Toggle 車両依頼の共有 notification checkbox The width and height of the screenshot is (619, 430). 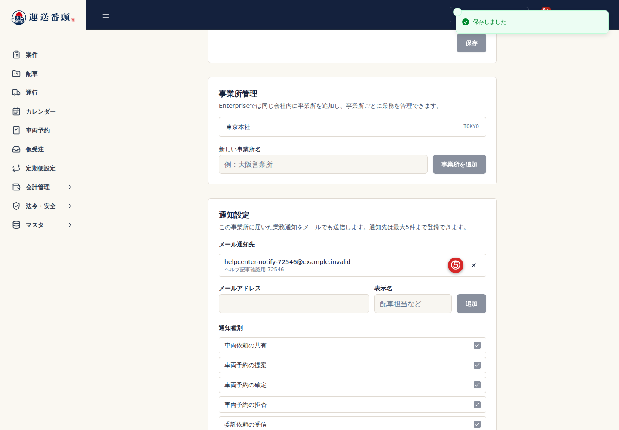pos(477,345)
